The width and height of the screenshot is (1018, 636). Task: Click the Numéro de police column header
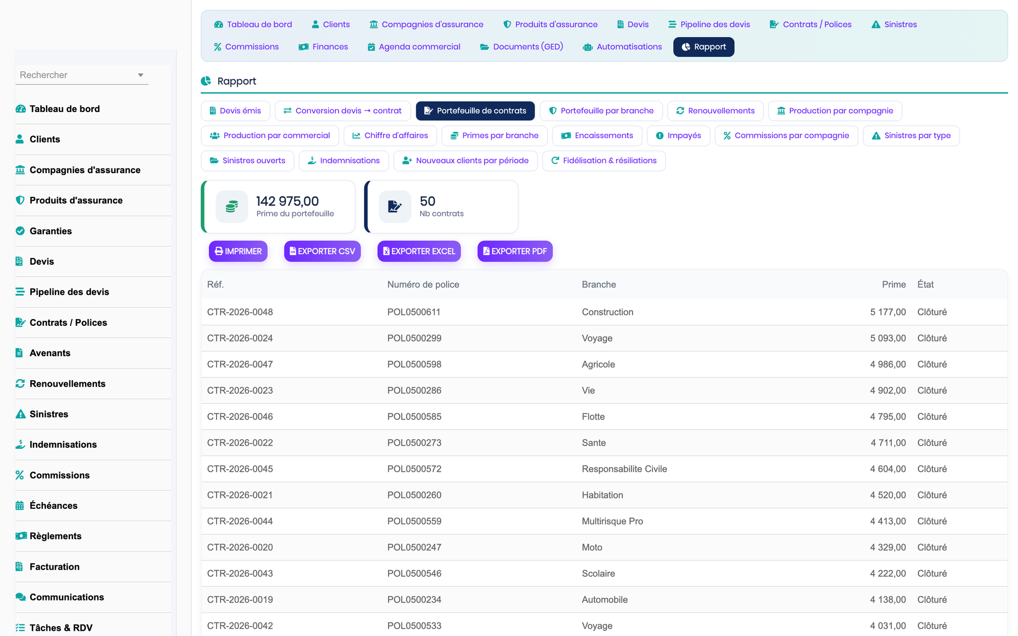pos(423,285)
